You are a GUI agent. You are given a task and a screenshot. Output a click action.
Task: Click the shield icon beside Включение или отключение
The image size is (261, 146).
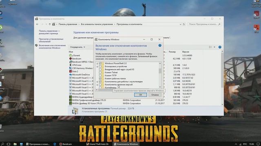[36, 45]
